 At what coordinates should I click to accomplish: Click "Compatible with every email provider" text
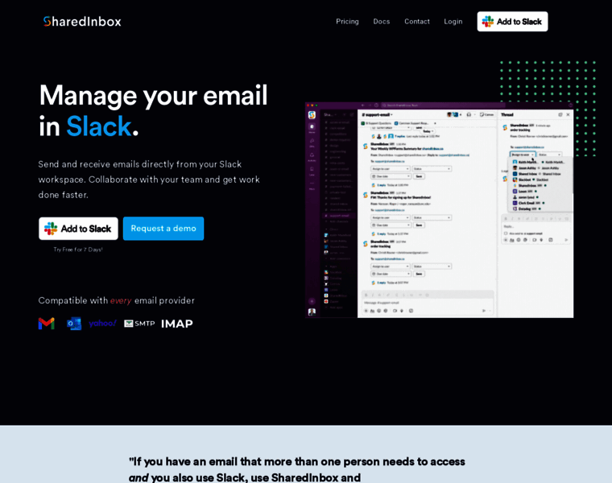[116, 300]
